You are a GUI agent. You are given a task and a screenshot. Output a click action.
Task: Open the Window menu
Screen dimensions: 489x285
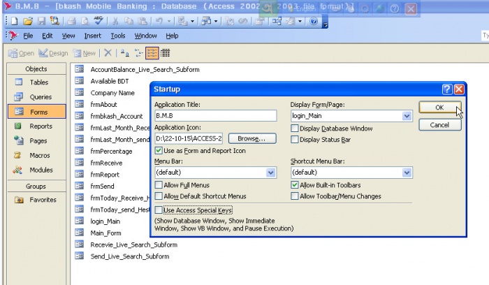(145, 36)
